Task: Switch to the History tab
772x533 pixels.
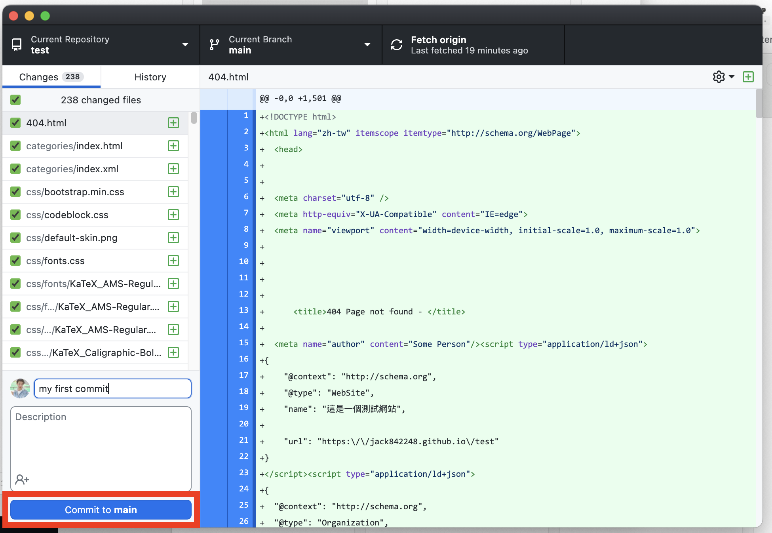Action: [x=150, y=77]
